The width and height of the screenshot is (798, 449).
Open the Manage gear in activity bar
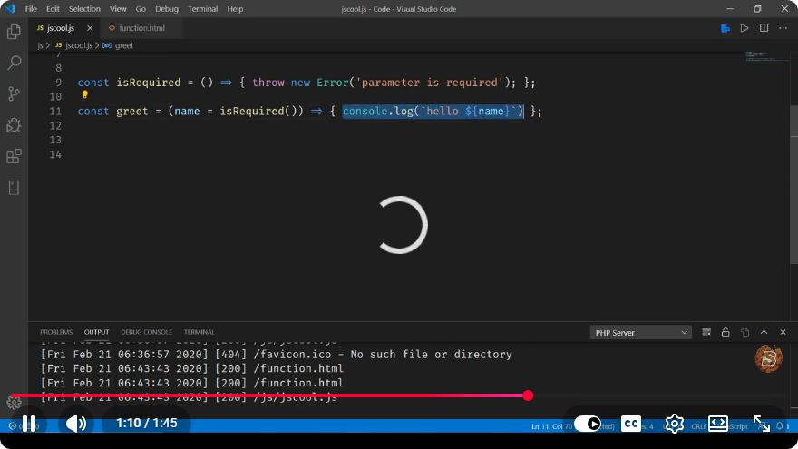[14, 403]
